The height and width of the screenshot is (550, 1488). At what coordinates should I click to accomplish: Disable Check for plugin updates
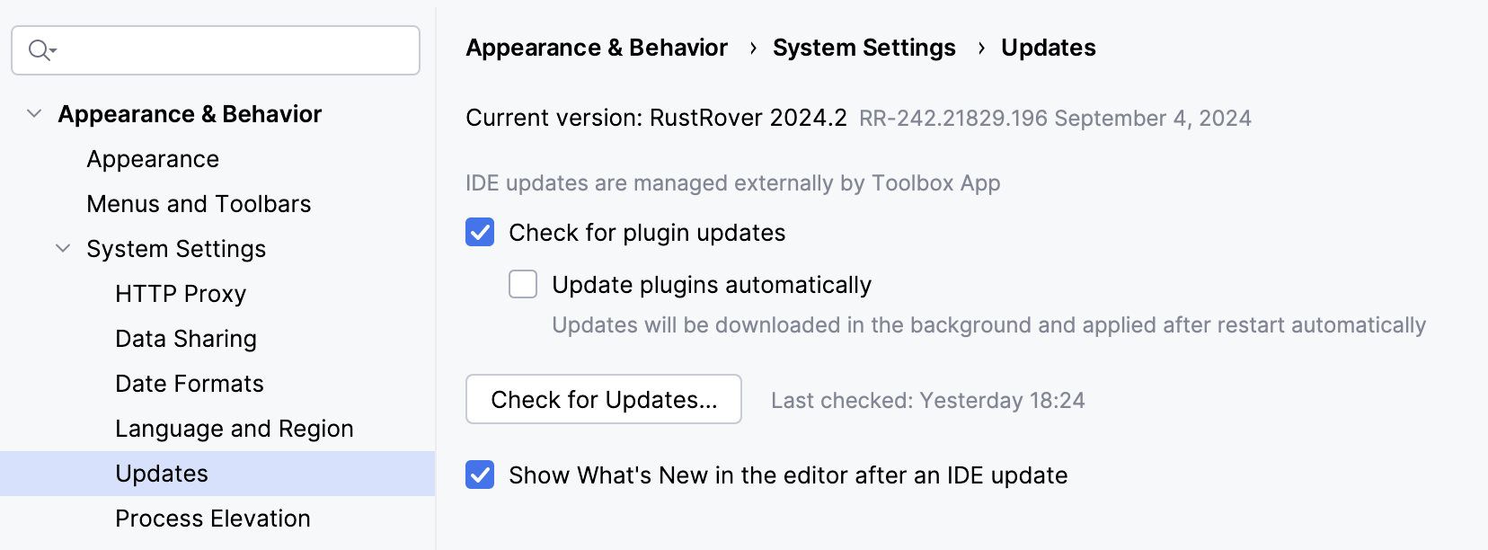tap(479, 232)
